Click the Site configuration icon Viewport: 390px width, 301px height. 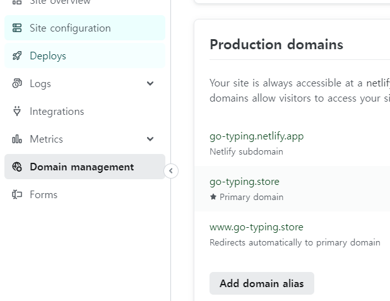(17, 28)
